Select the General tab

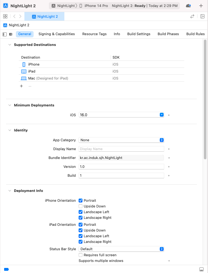25,34
